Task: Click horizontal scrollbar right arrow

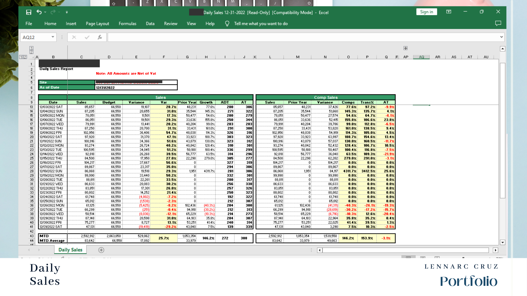Action: pyautogui.click(x=495, y=250)
